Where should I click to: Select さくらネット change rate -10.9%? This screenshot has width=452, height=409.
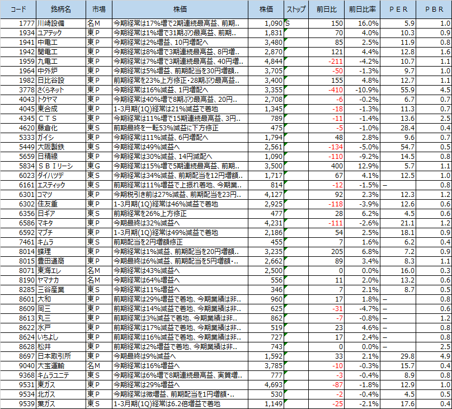pyautogui.click(x=362, y=90)
